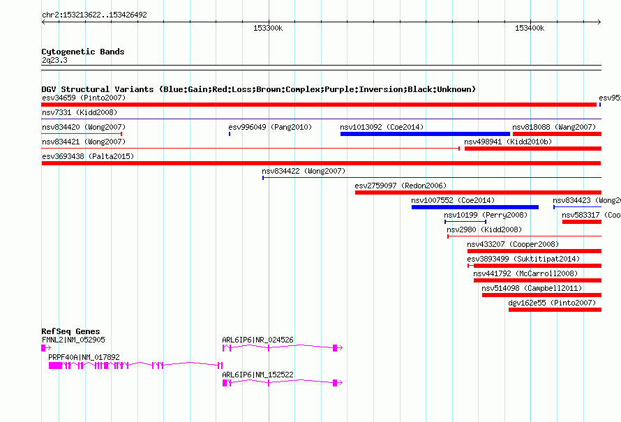The width and height of the screenshot is (621, 422).
Task: Click the chr2:153213622..153426492 coordinates label
Action: tap(94, 15)
